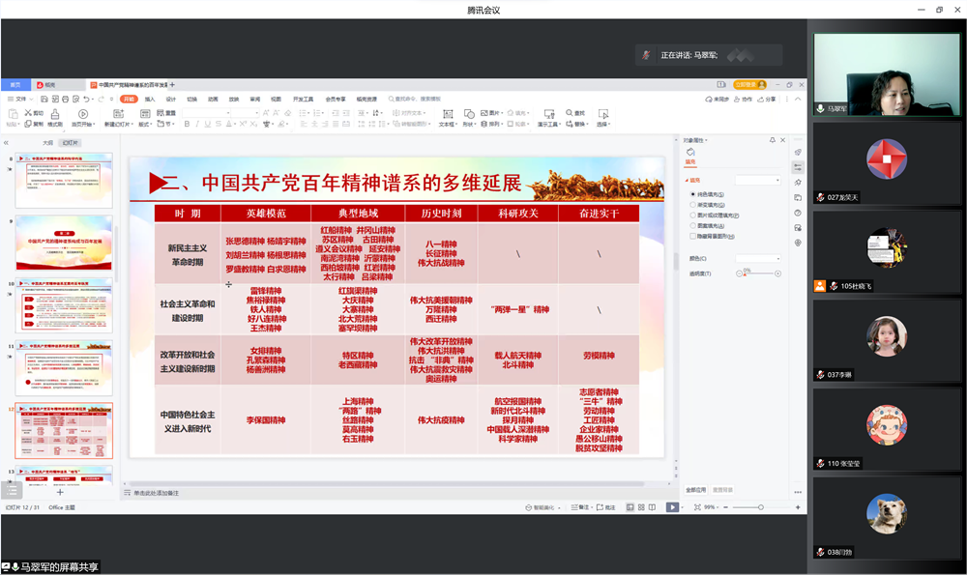
Task: Click the 立即登录 (login) button
Action: click(748, 85)
